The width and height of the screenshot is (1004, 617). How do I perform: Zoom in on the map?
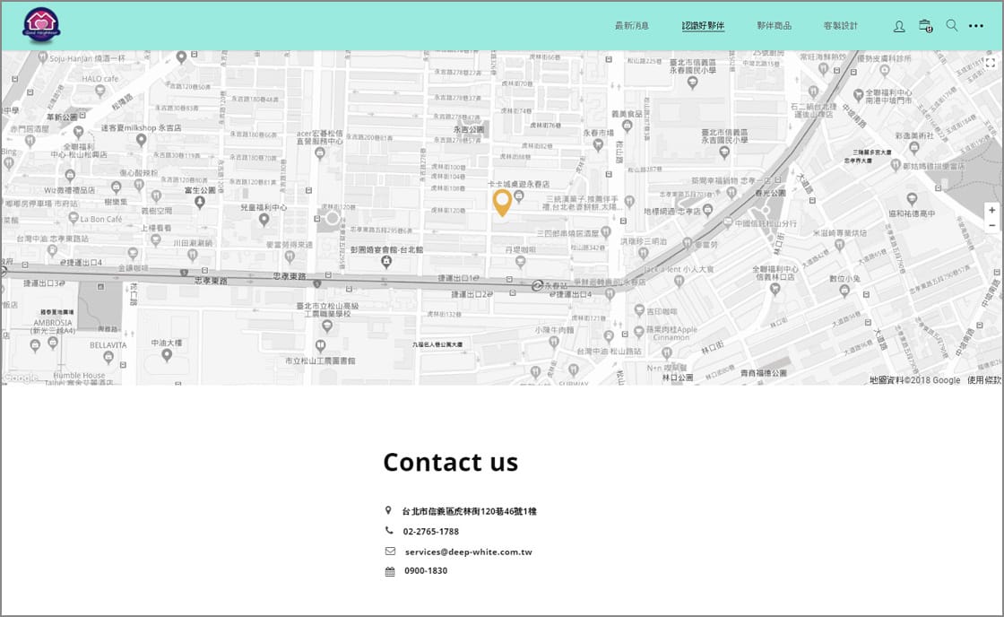(991, 210)
